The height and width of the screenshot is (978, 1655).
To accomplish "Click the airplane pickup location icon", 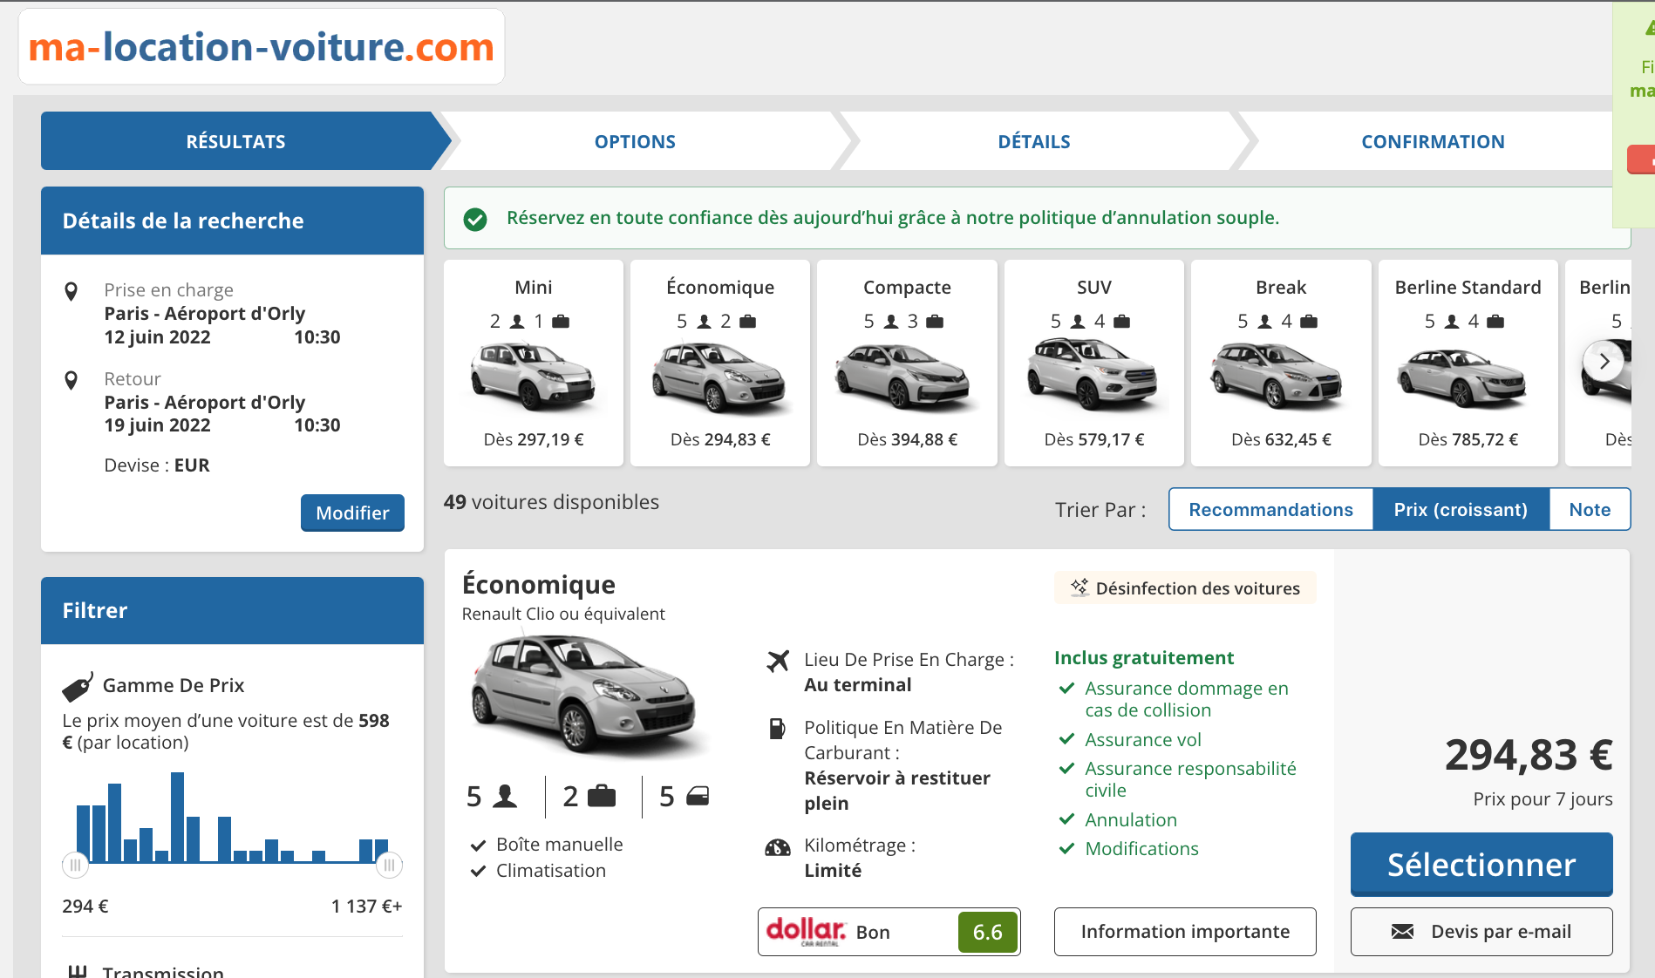I will click(x=778, y=661).
